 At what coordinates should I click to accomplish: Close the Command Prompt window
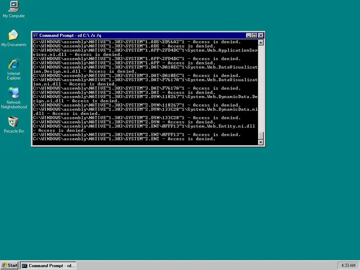(x=261, y=36)
